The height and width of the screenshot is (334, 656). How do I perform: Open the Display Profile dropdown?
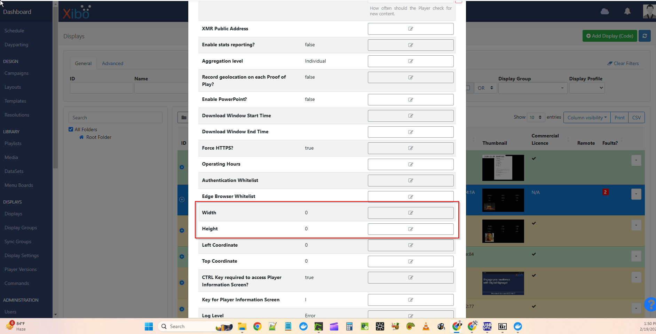click(x=587, y=88)
